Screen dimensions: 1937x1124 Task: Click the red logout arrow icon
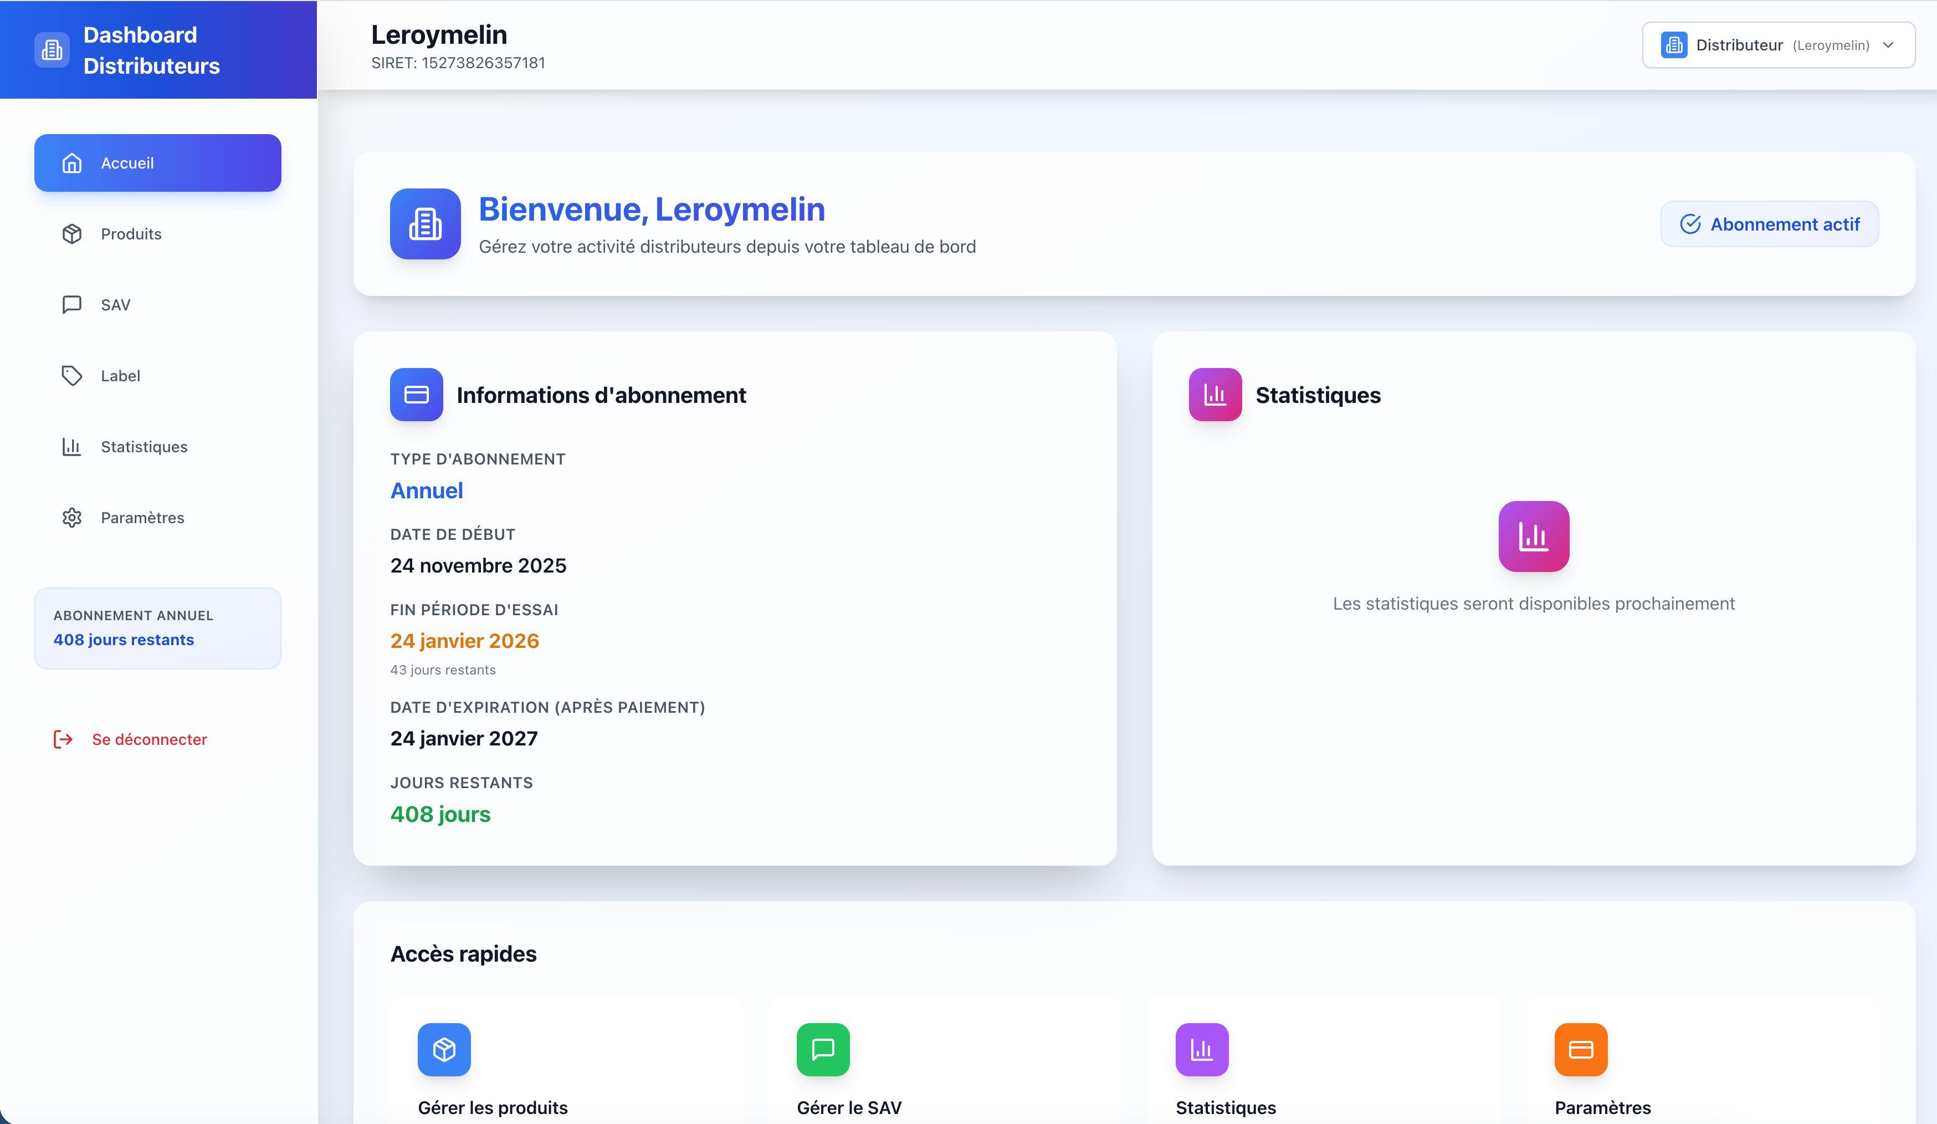click(x=63, y=739)
